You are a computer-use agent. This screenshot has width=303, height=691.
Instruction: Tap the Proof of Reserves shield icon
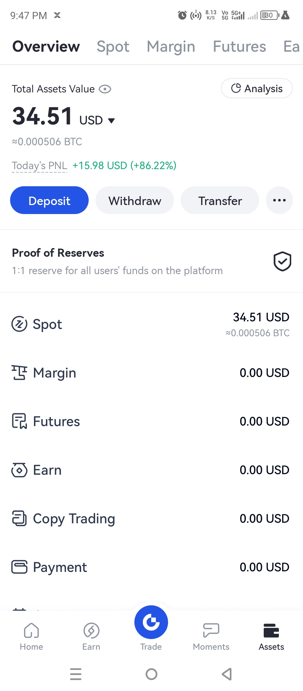[x=282, y=261]
